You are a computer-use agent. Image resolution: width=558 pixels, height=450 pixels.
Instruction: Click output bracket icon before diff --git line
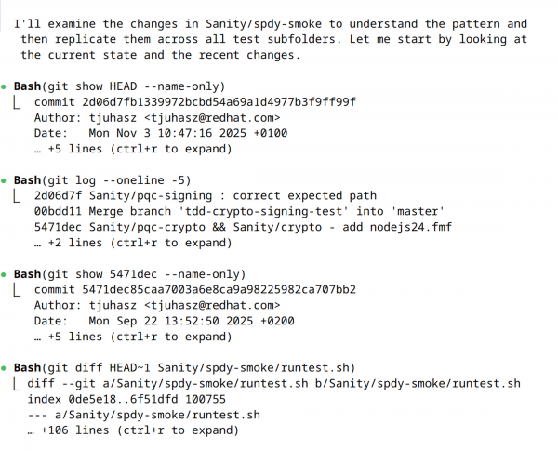click(x=19, y=385)
